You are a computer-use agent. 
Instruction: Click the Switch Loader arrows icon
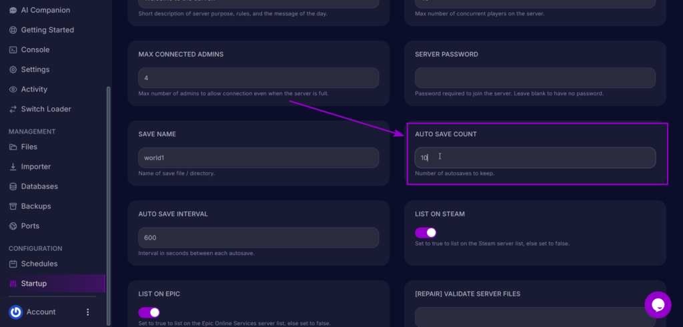tap(13, 109)
